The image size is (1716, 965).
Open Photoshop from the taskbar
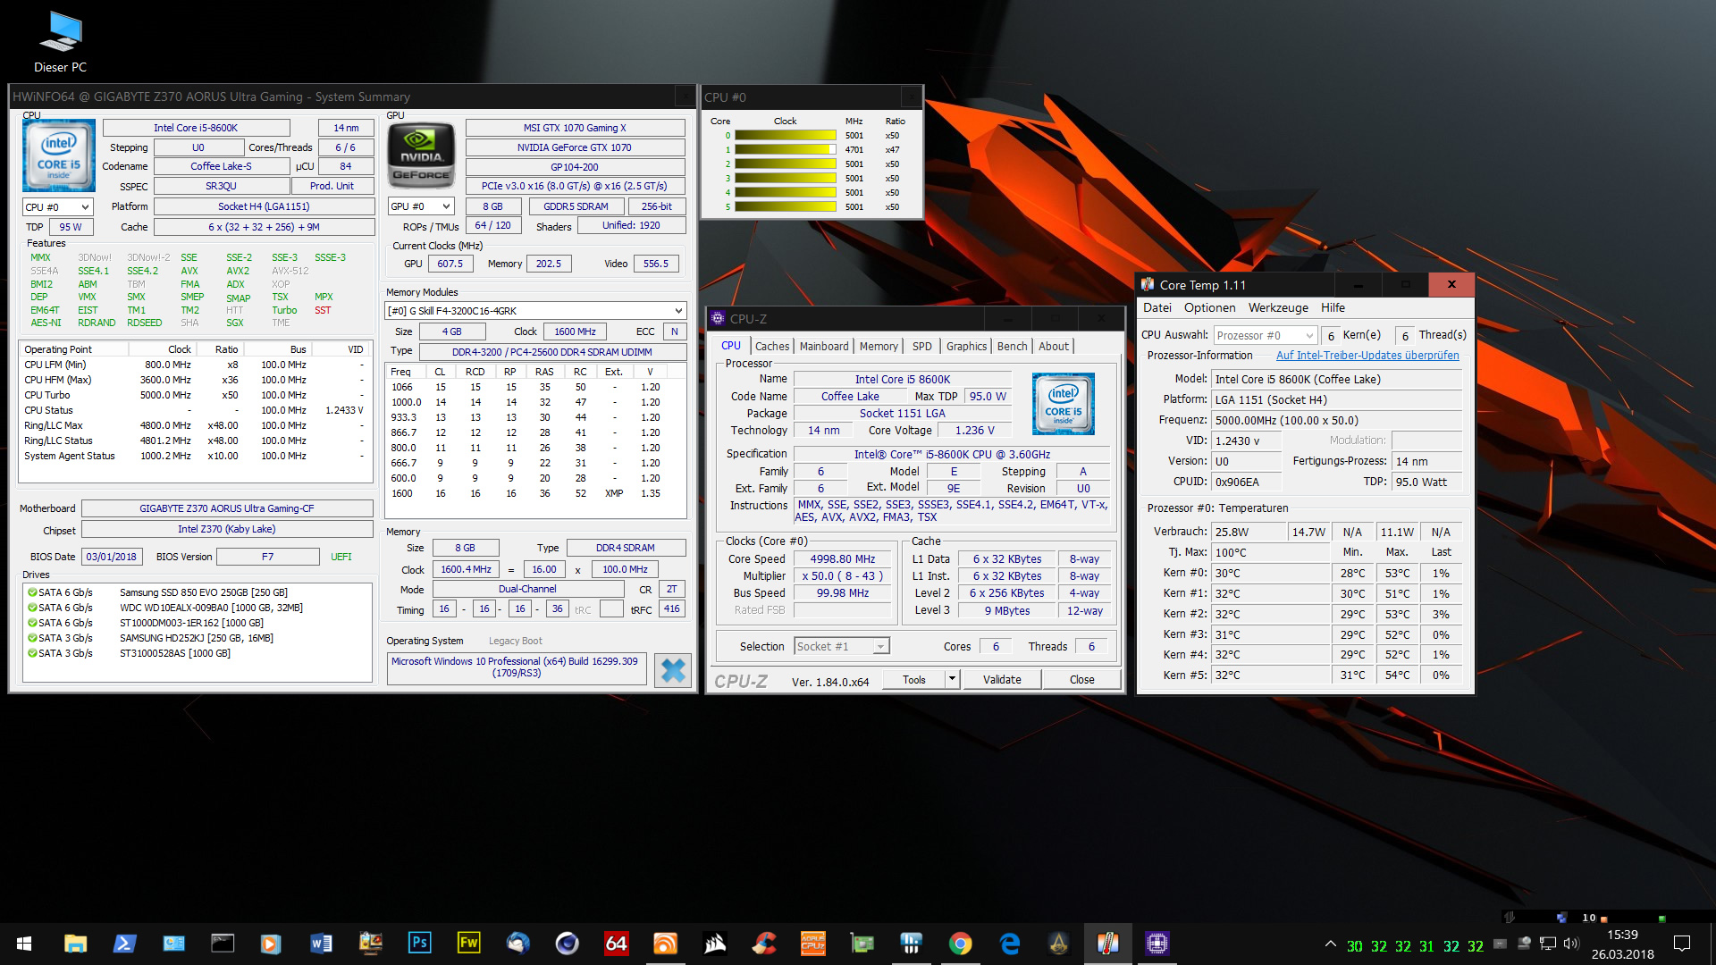(419, 943)
